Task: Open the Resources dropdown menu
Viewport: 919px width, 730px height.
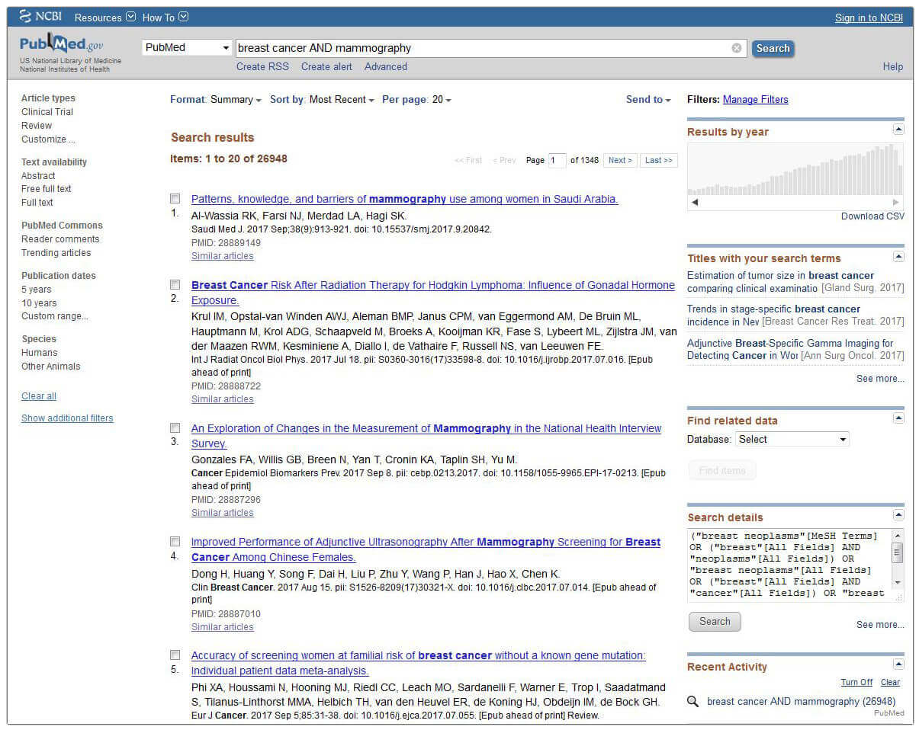Action: click(105, 18)
